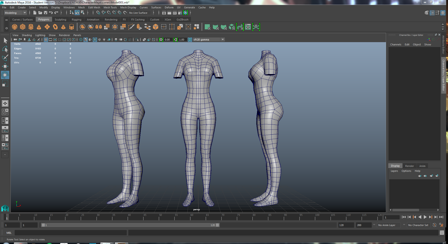Click MEL command language label
This screenshot has height=244, width=448.
pyautogui.click(x=9, y=233)
